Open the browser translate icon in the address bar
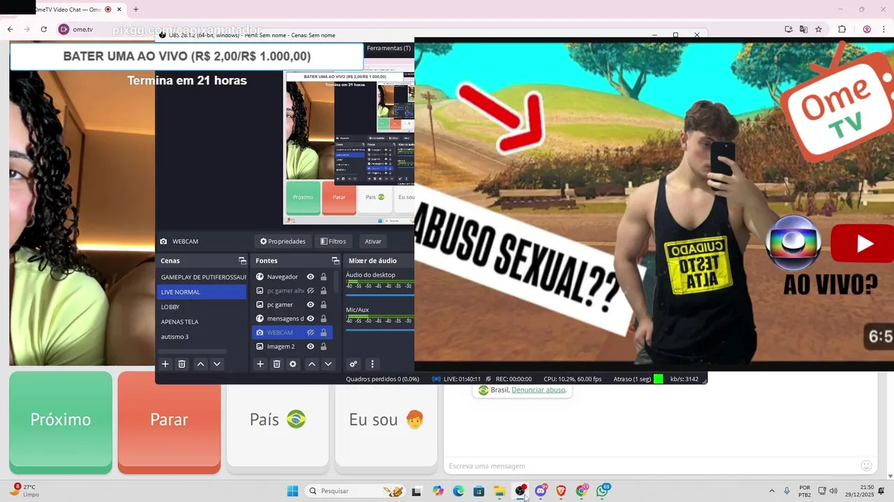Image resolution: width=894 pixels, height=502 pixels. coord(803,29)
